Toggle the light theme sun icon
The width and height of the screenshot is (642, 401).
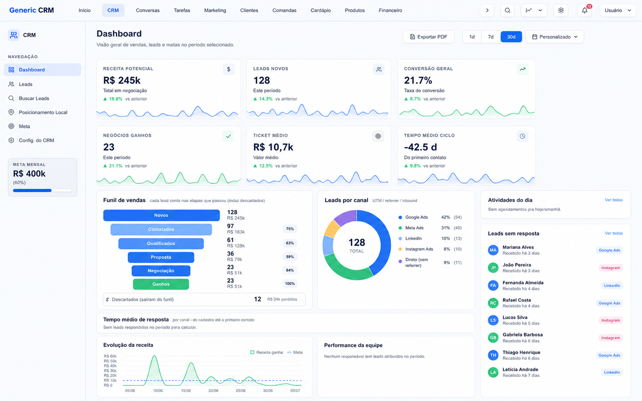(561, 10)
